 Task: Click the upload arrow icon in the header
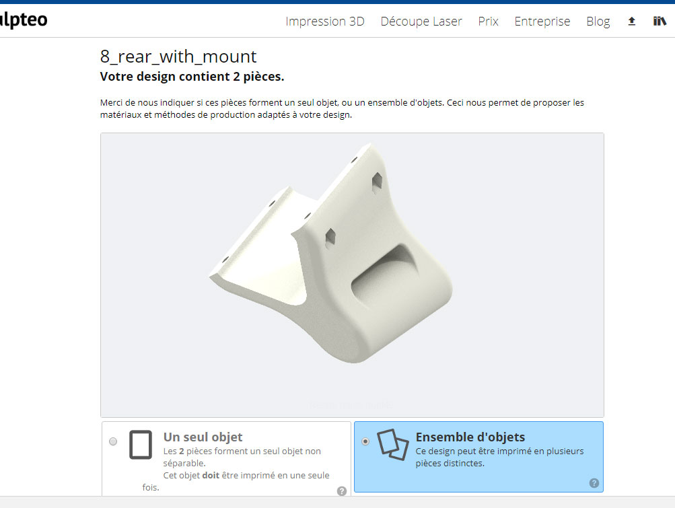(631, 21)
